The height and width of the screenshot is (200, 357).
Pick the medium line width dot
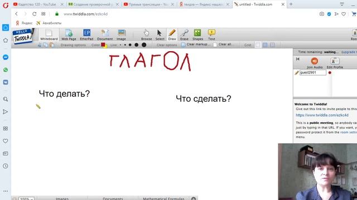(x=130, y=45)
